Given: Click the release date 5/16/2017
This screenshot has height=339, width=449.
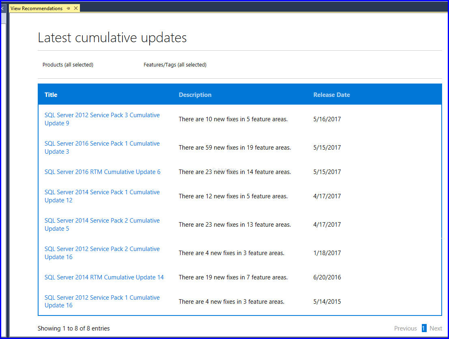Looking at the screenshot, I should click(x=327, y=119).
